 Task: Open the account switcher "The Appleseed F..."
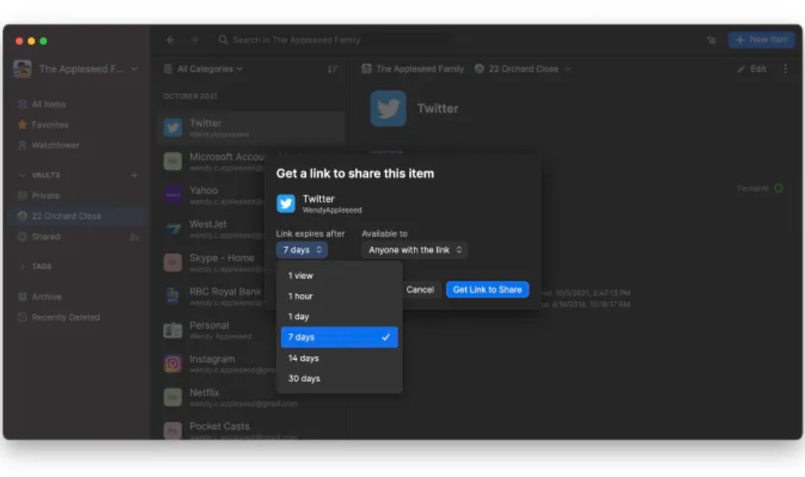76,68
